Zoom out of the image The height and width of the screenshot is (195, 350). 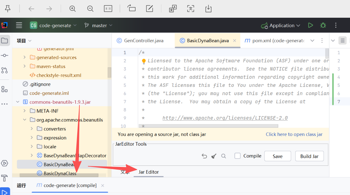(90, 9)
